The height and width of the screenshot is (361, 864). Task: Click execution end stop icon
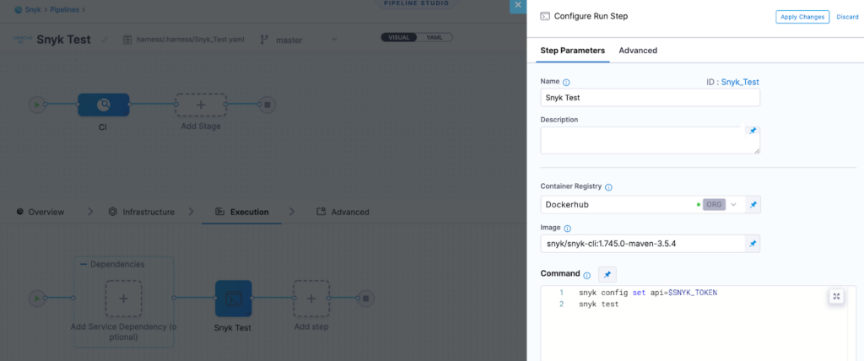click(364, 299)
